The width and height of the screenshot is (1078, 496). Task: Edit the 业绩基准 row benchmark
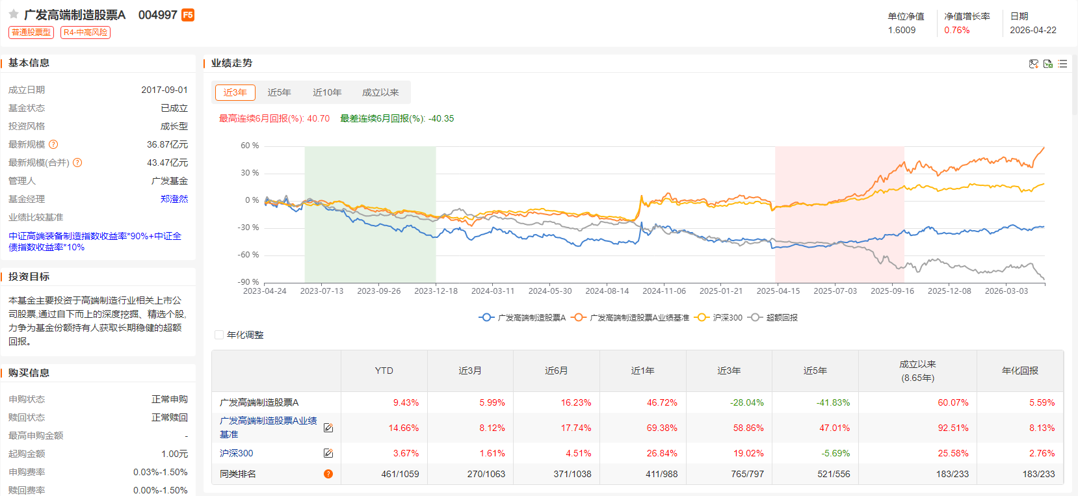(x=328, y=428)
